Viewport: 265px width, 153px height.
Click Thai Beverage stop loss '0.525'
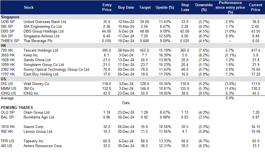click(185, 41)
